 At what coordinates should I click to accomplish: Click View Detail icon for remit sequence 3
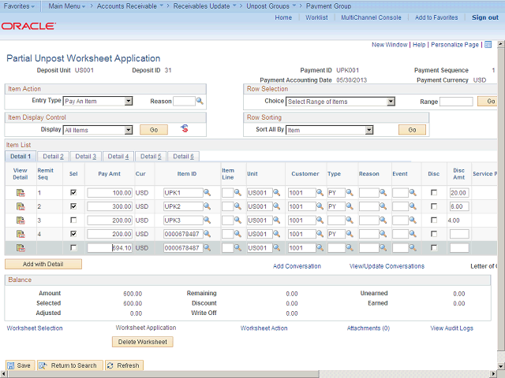[21, 220]
